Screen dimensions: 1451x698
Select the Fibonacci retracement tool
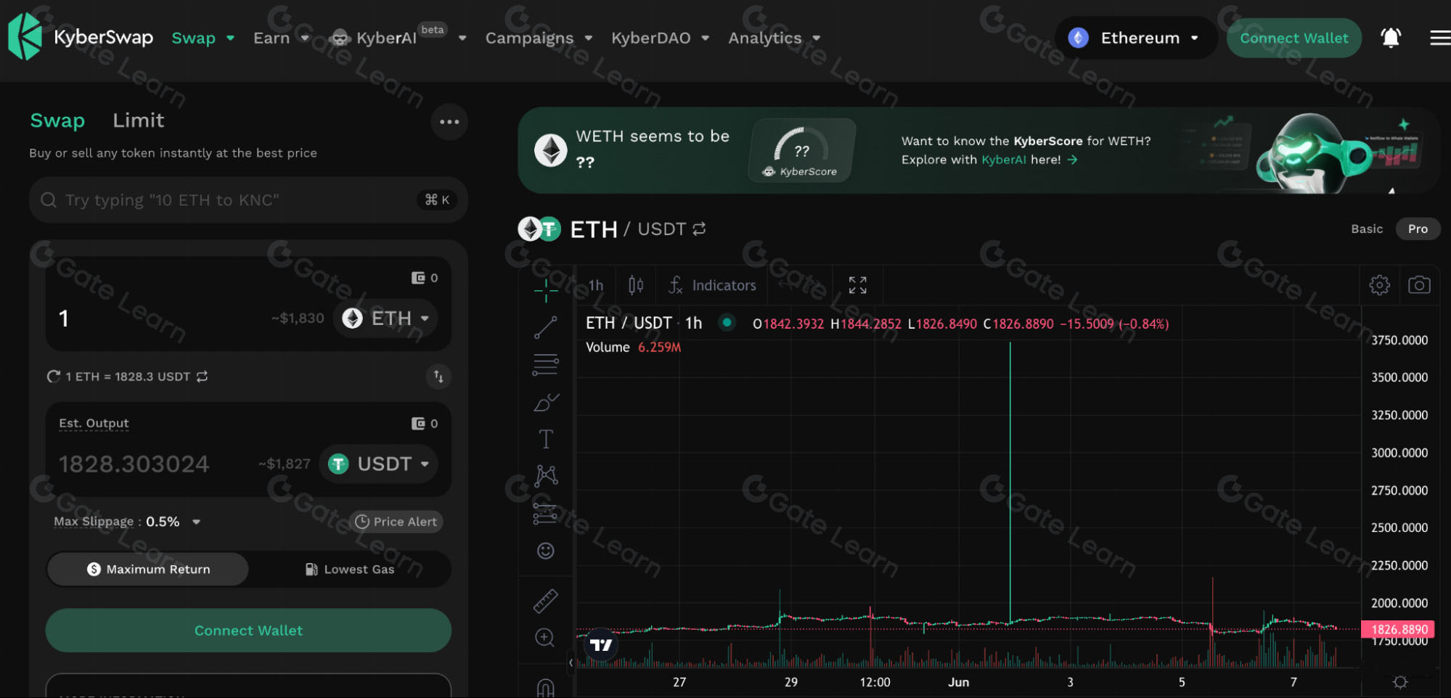546,364
